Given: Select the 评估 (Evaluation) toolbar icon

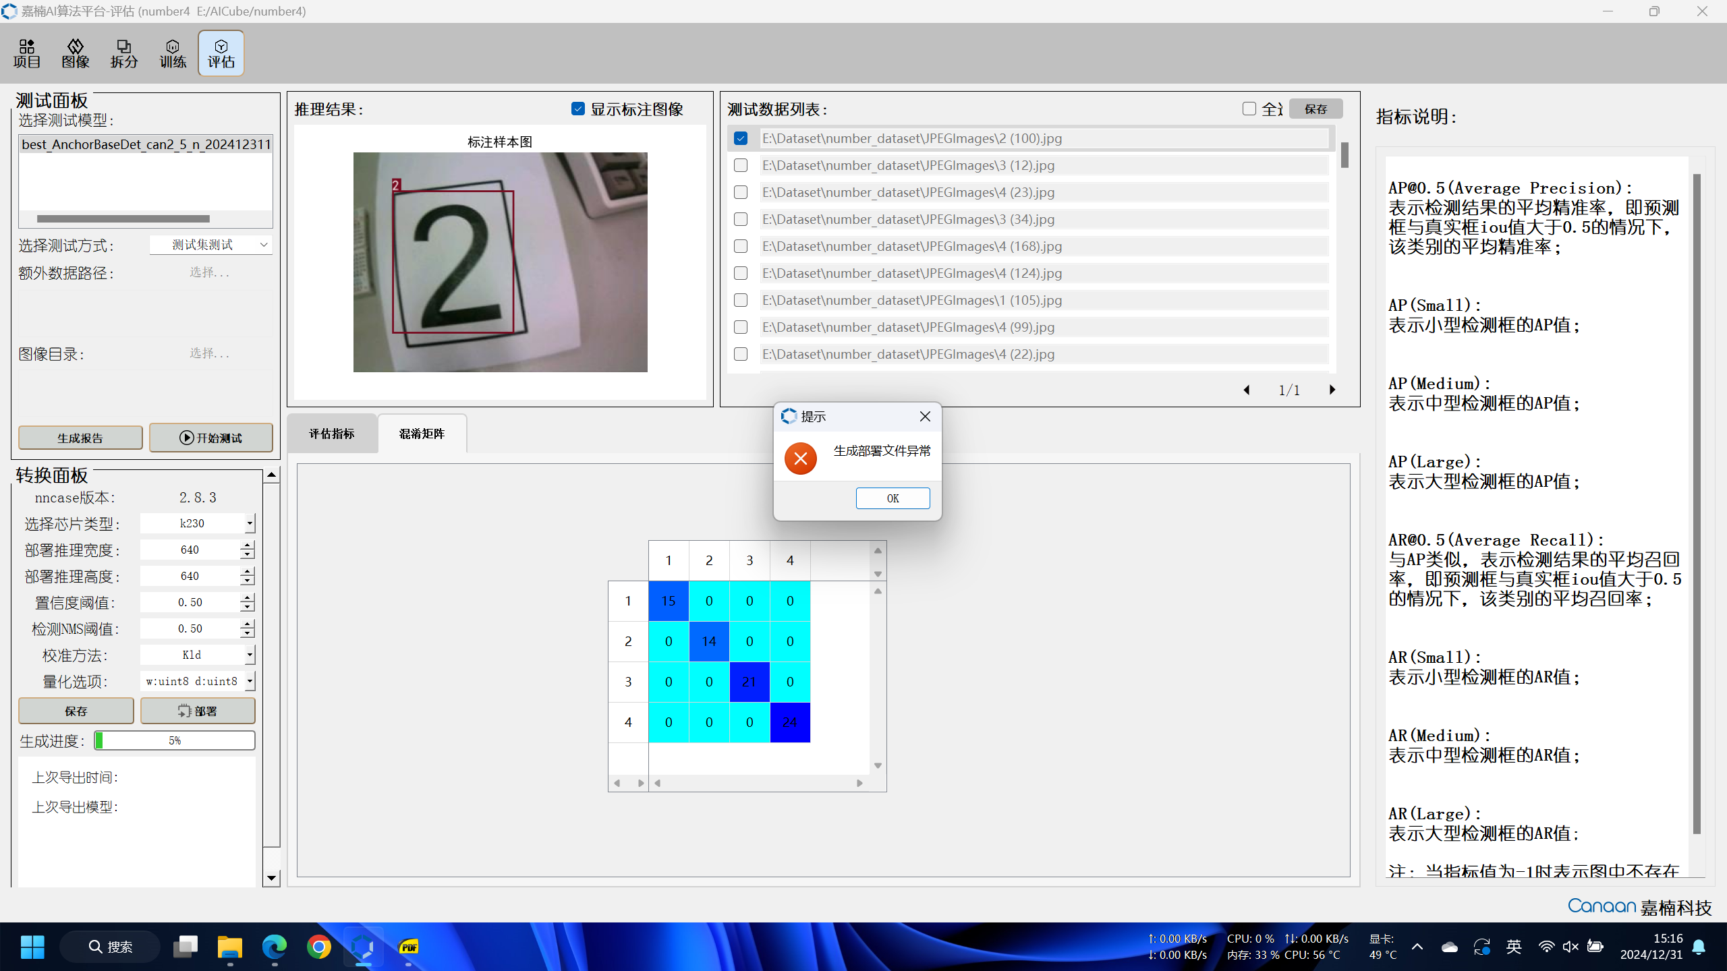Looking at the screenshot, I should click(221, 53).
